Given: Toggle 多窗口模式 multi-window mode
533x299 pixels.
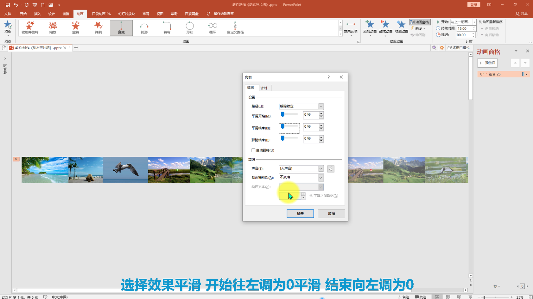Looking at the screenshot, I should pyautogui.click(x=458, y=48).
